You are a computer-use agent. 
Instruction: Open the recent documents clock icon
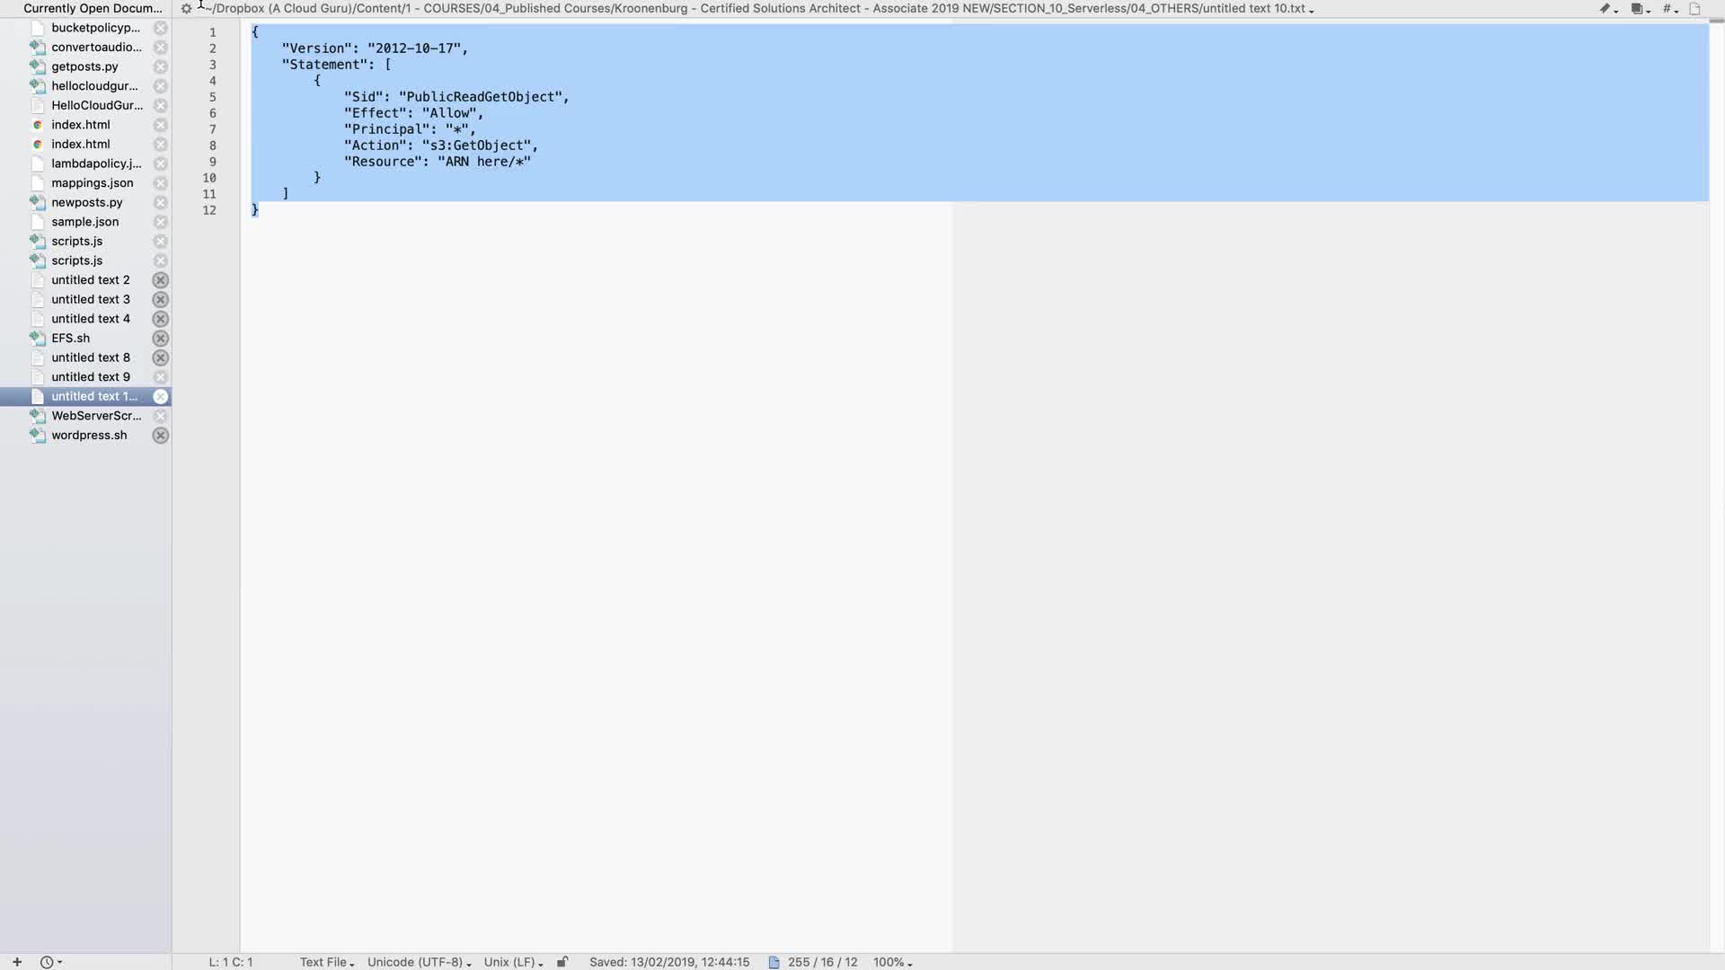(49, 962)
